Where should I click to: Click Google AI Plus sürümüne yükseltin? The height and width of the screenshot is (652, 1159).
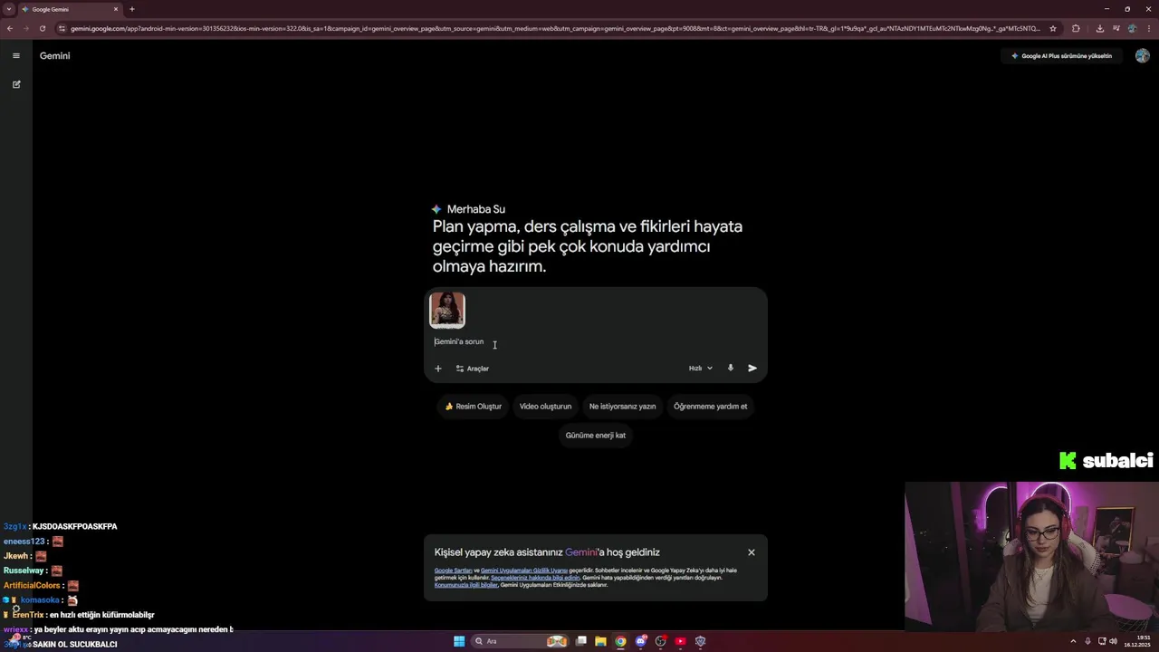(1061, 56)
